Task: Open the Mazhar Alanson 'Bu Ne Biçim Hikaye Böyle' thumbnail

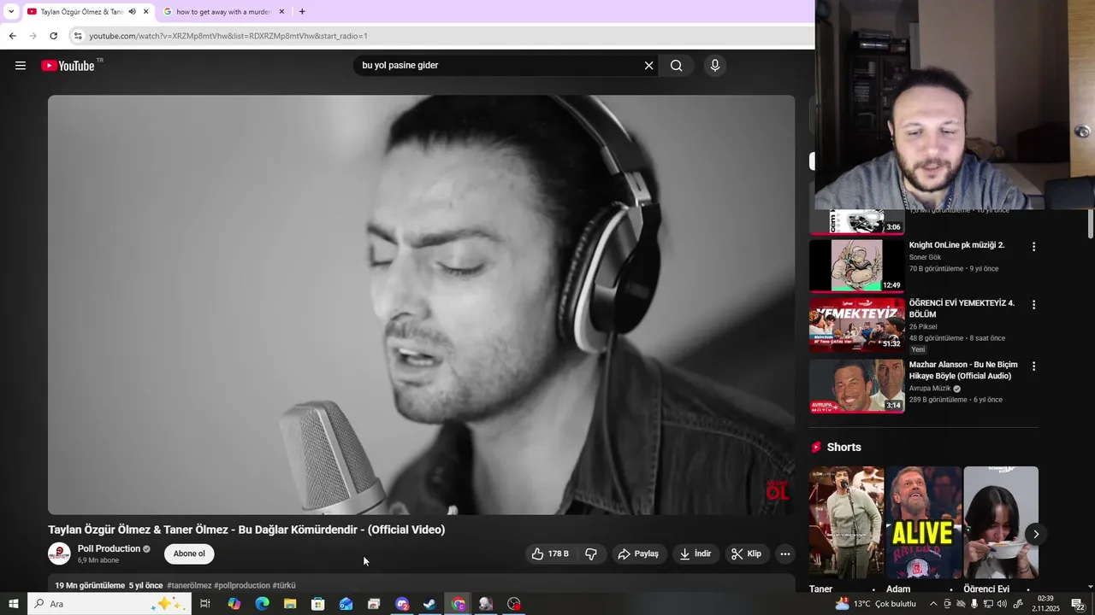Action: [856, 385]
